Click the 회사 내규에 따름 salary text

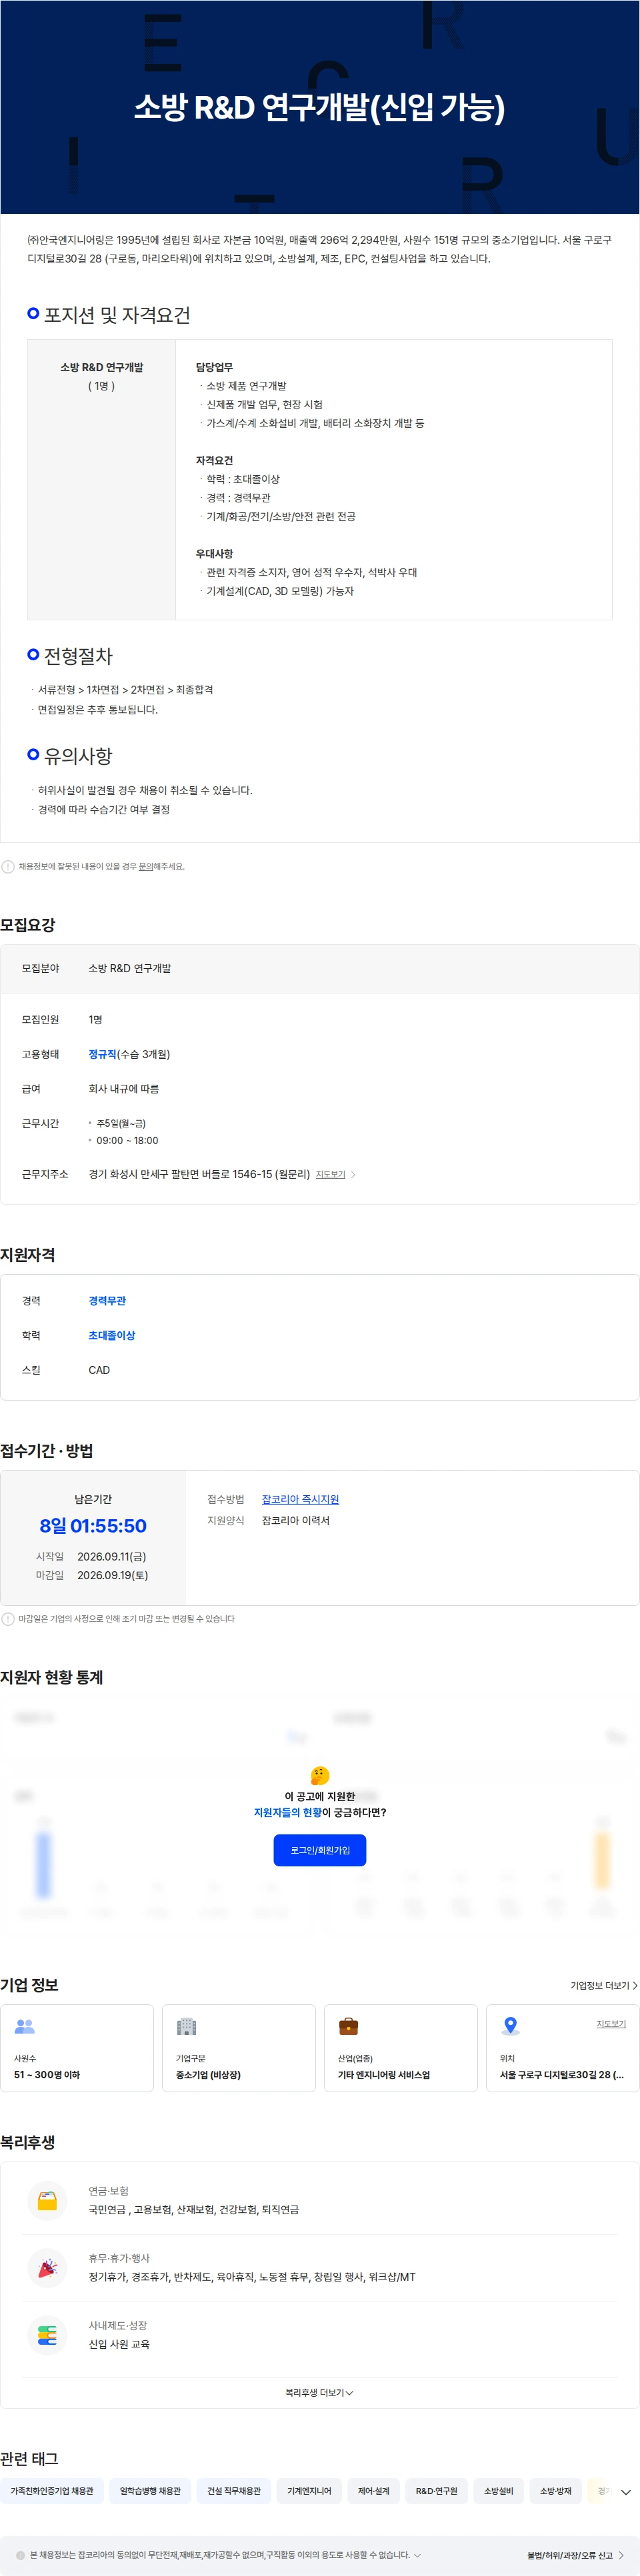pyautogui.click(x=123, y=1088)
